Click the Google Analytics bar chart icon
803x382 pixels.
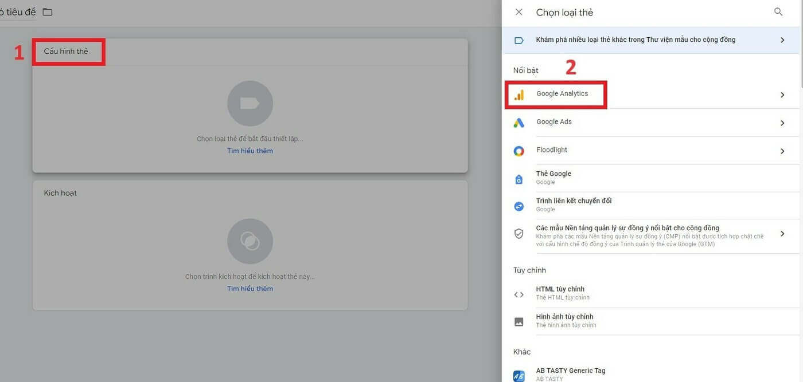point(519,95)
